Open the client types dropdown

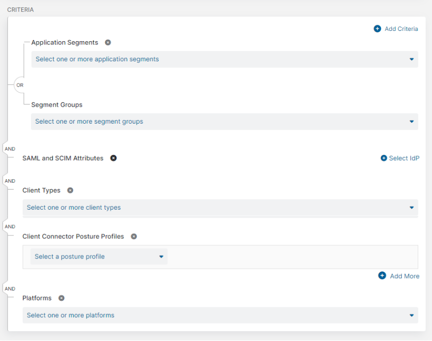pyautogui.click(x=220, y=208)
